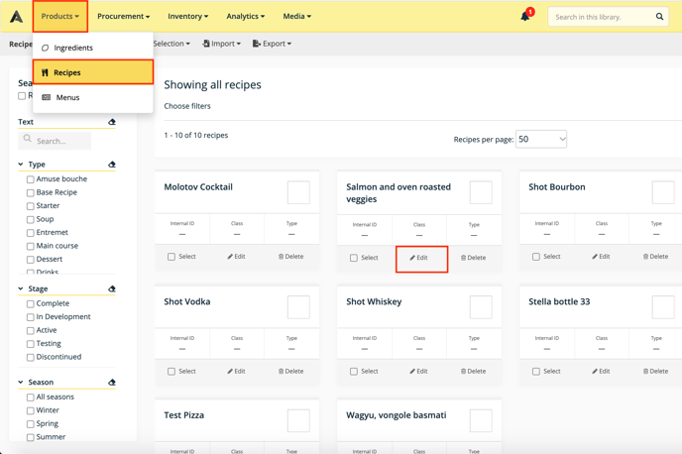Select the Shot Bourbon checkbox
This screenshot has width=682, height=454.
coord(536,257)
